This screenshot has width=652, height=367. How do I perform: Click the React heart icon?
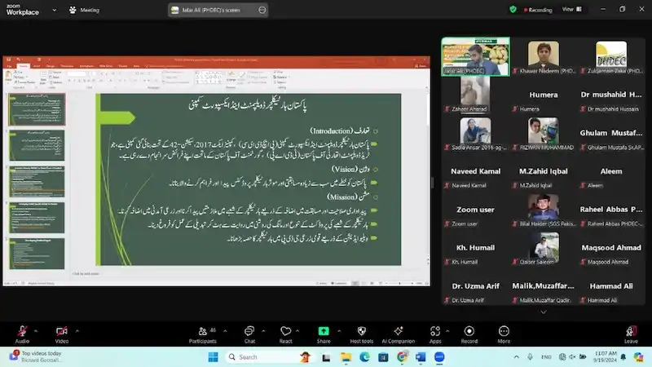tap(286, 331)
